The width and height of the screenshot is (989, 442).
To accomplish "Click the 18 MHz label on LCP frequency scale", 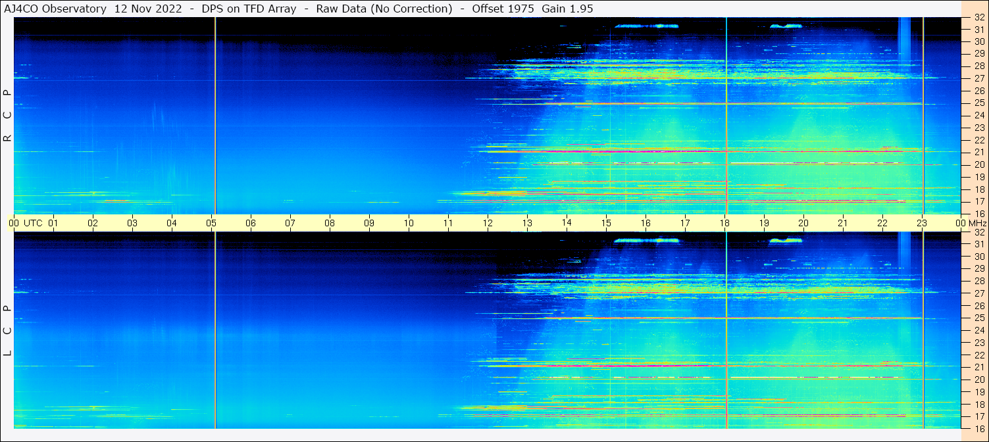I will click(x=979, y=404).
